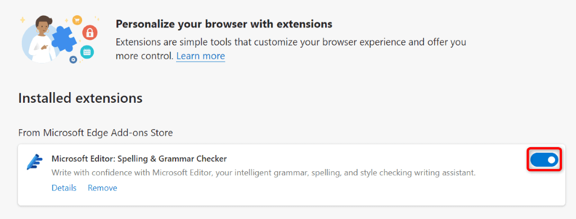
Task: Click the Personalize your browser with extensions heading
Action: (x=224, y=24)
